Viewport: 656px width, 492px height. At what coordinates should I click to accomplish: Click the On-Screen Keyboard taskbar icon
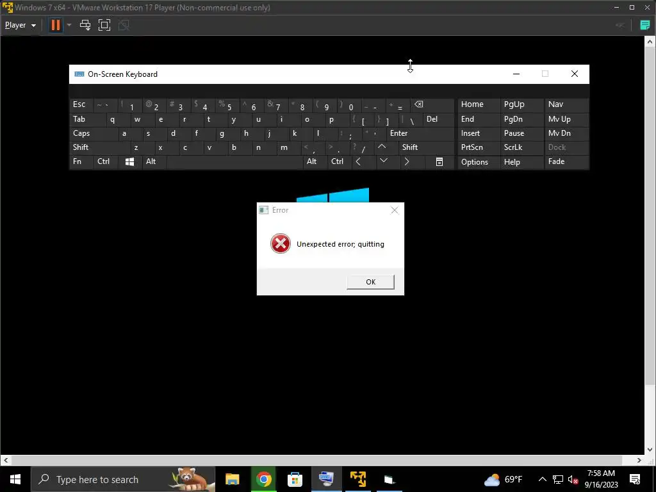(326, 479)
